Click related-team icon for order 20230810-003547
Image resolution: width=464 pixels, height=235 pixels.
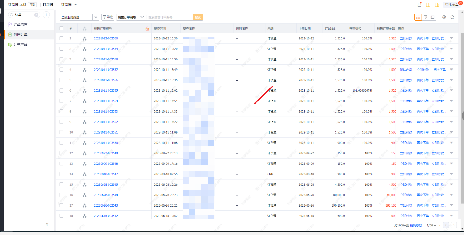click(x=84, y=174)
